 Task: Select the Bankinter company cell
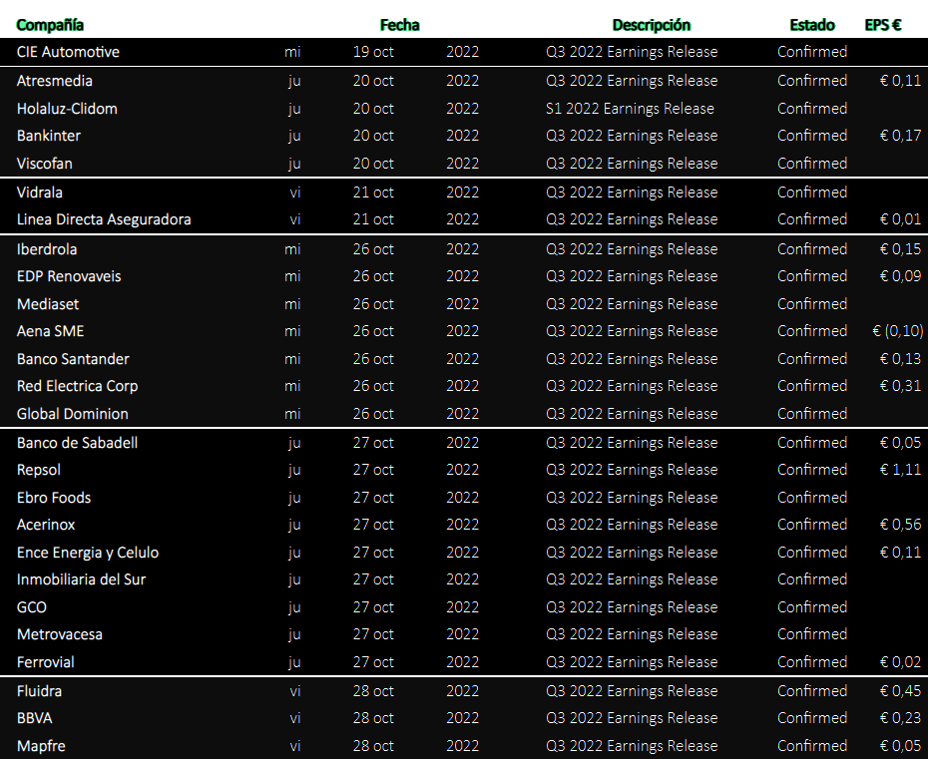pos(49,136)
